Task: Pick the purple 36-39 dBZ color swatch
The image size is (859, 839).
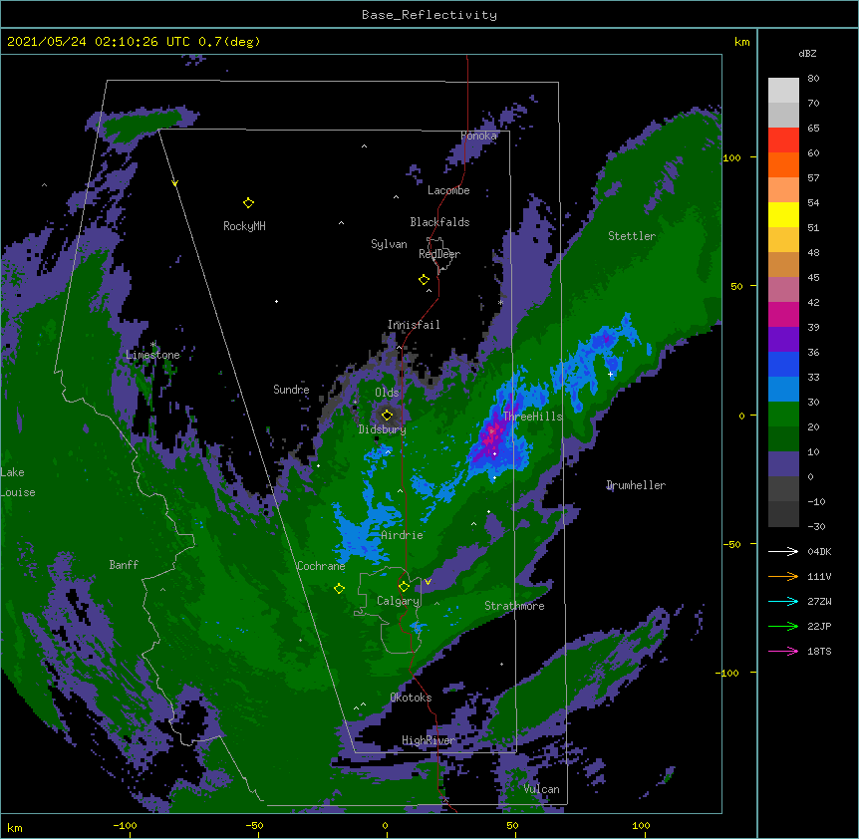Action: pyautogui.click(x=783, y=340)
